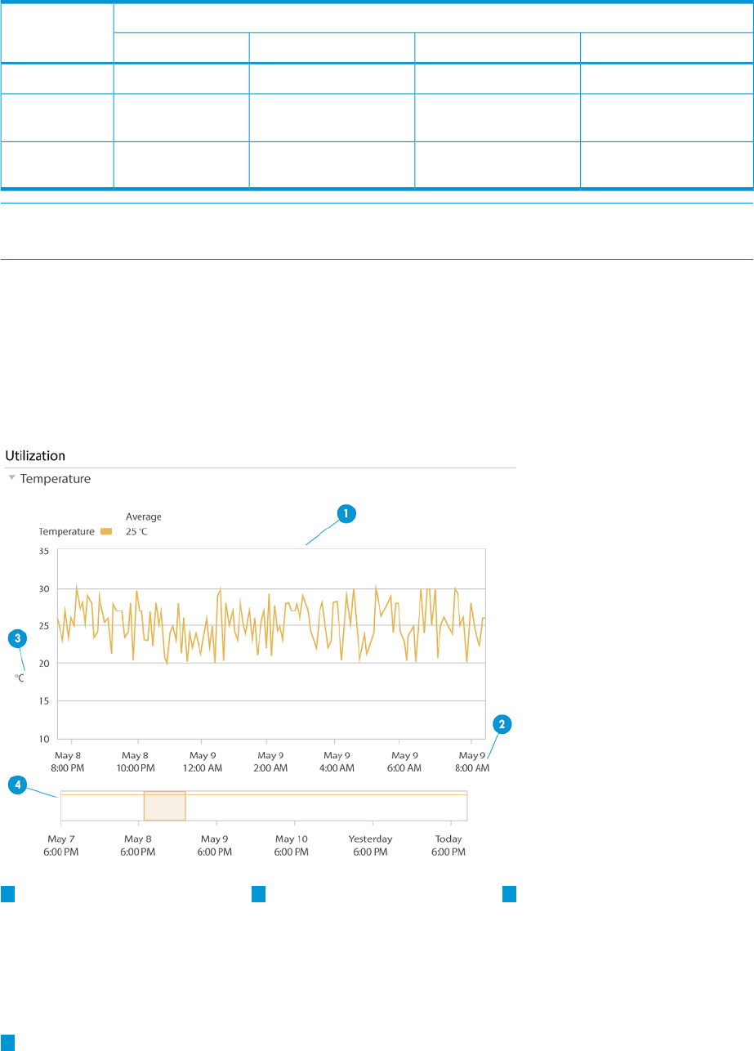The width and height of the screenshot is (754, 1051).
Task: Click the 10 y-axis value
Action: [x=44, y=739]
